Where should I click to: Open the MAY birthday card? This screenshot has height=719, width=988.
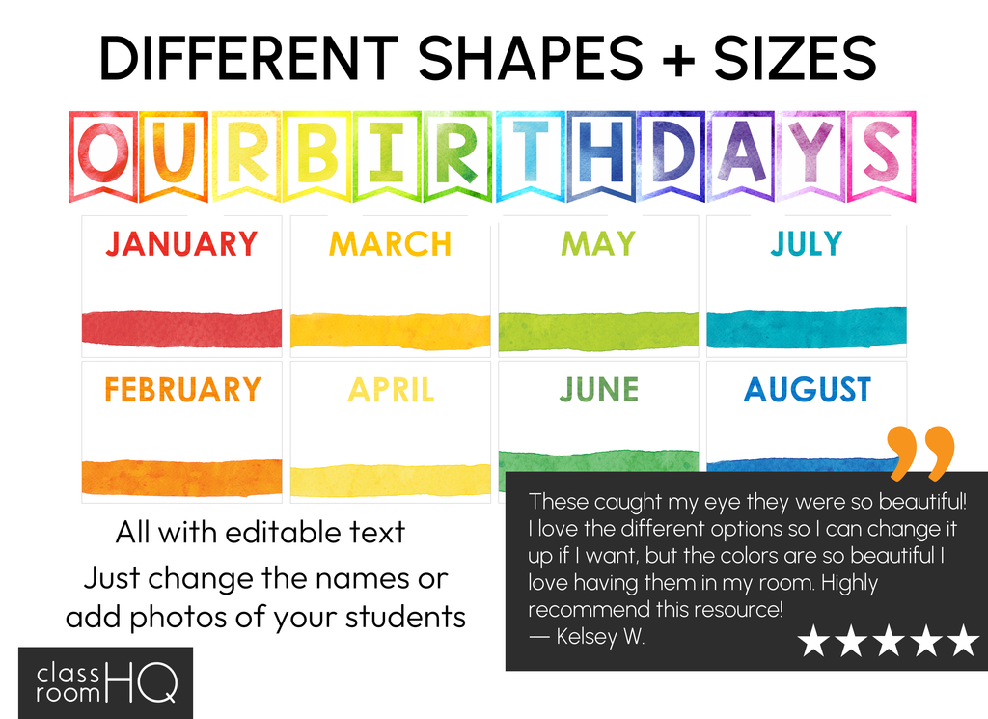[598, 286]
